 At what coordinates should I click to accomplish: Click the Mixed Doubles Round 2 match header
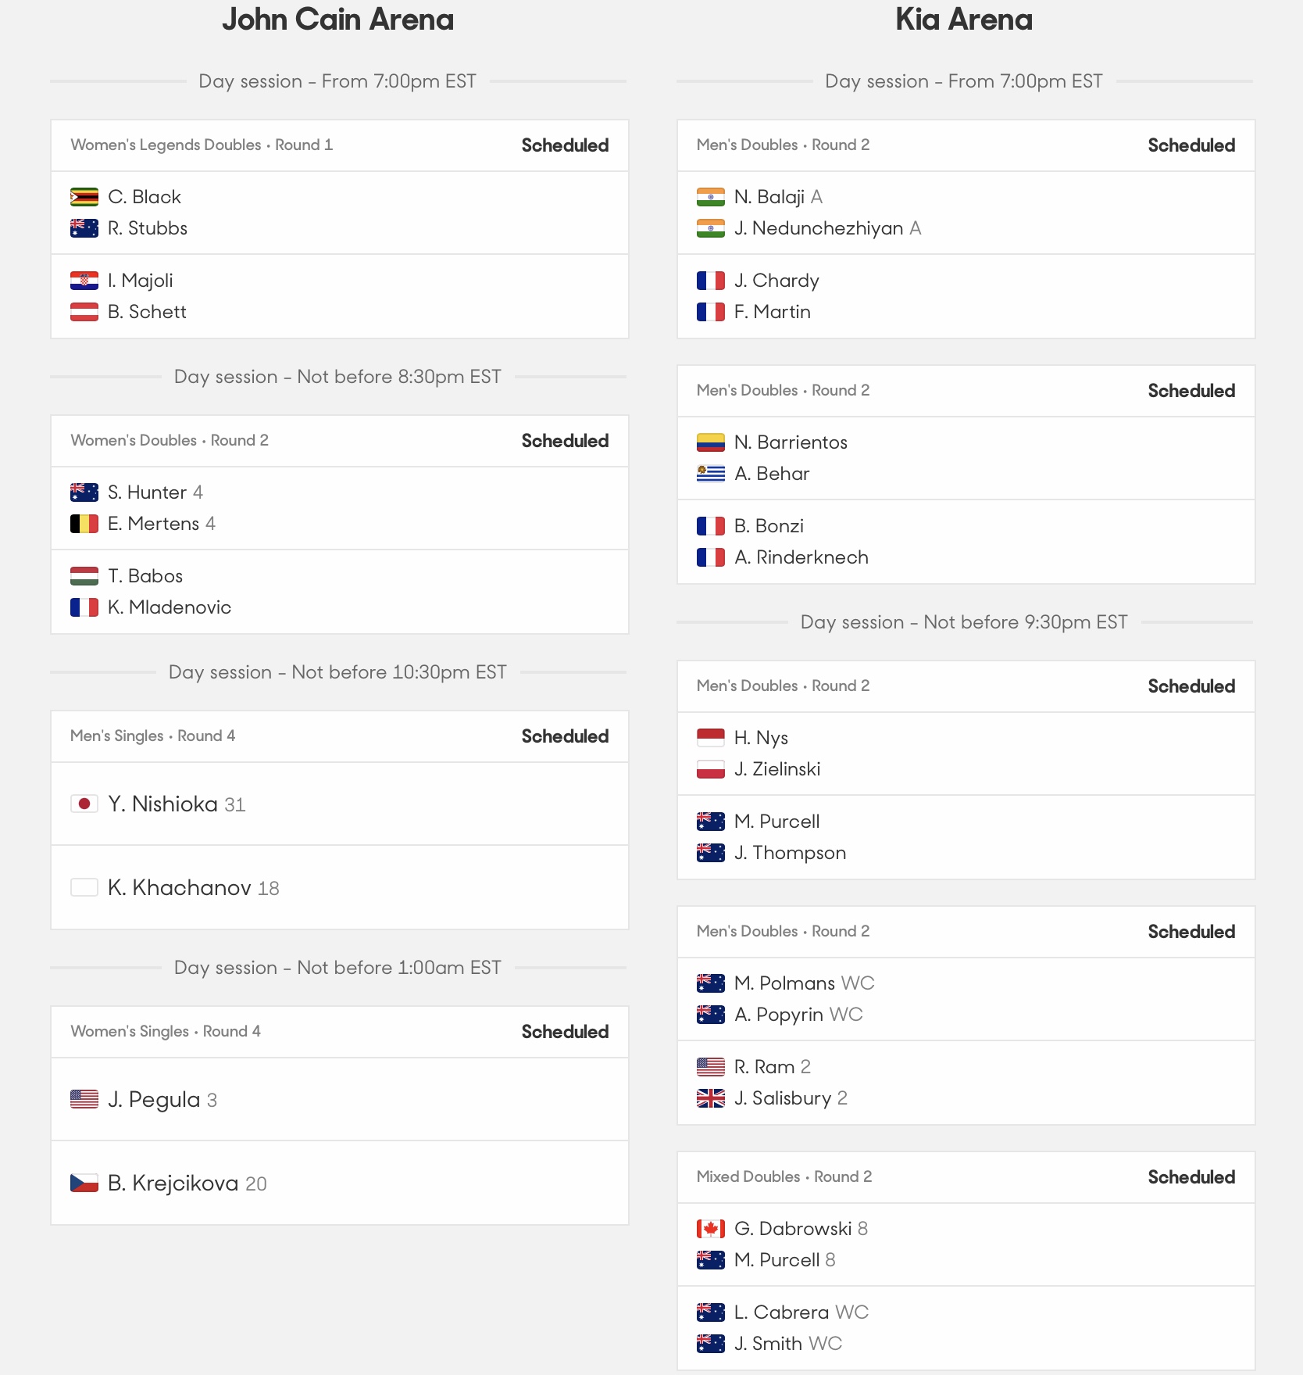tap(784, 1177)
